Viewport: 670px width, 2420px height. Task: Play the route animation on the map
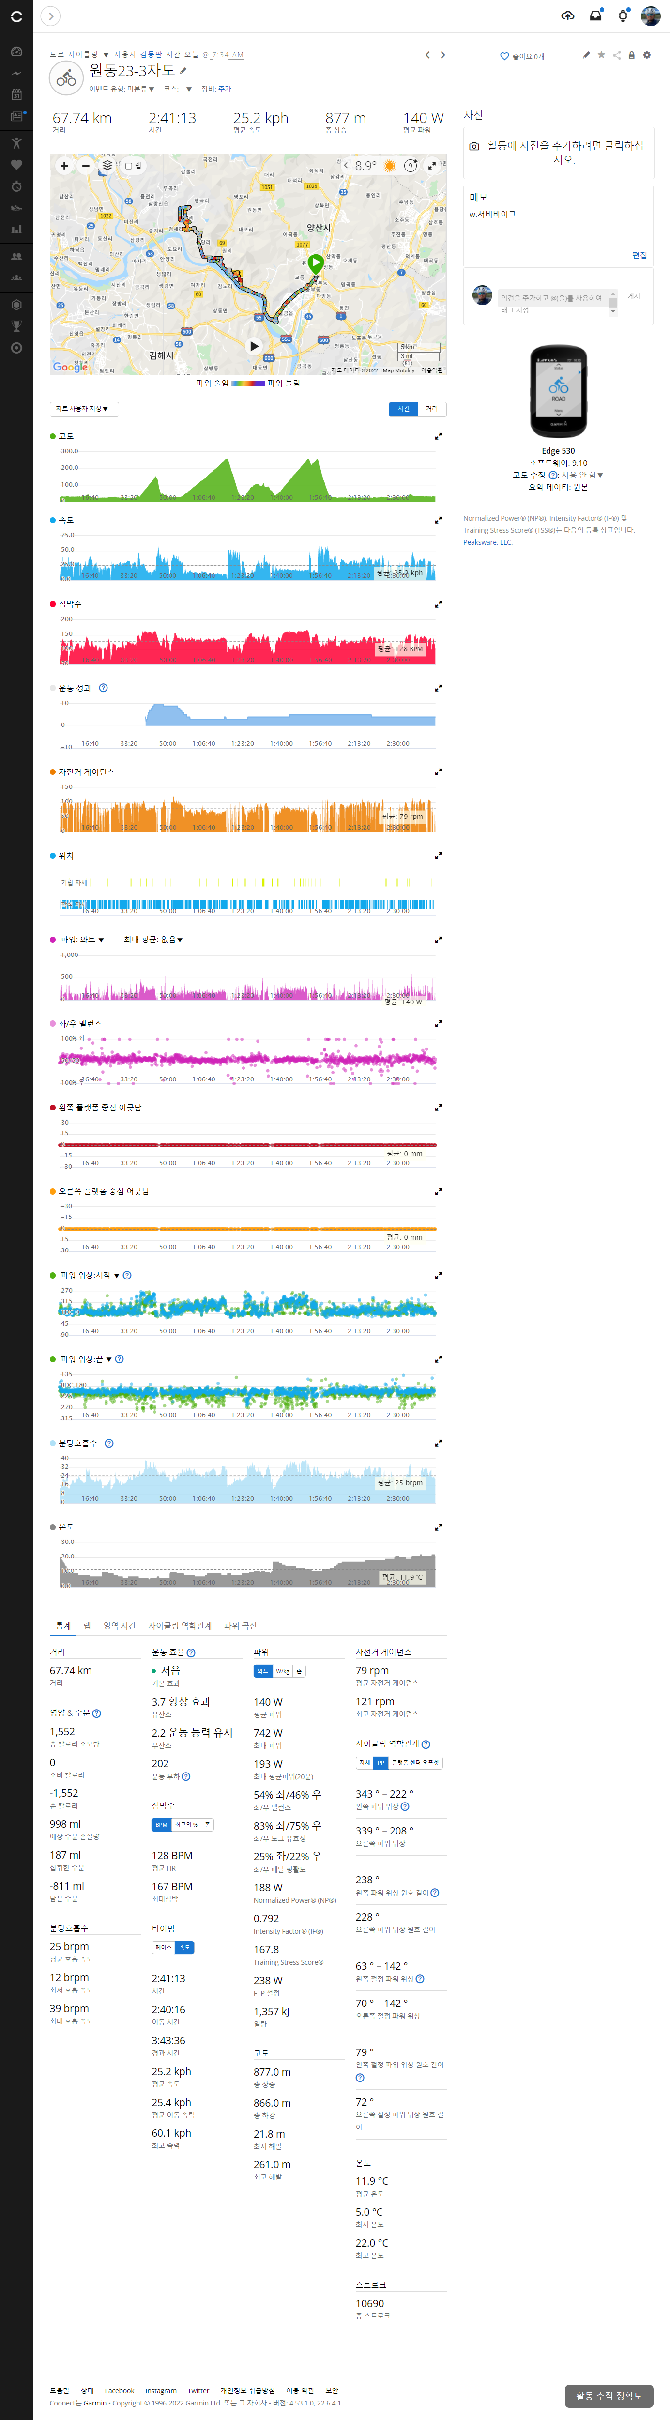pos(254,347)
